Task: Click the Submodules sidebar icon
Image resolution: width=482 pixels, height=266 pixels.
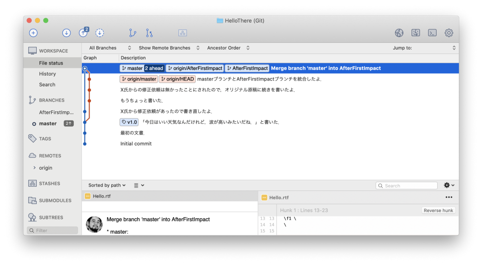Action: (x=32, y=200)
